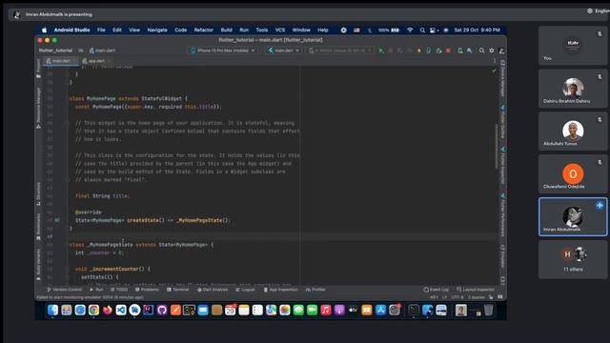Open the Event Log panel
This screenshot has width=610, height=343.
coord(437,290)
